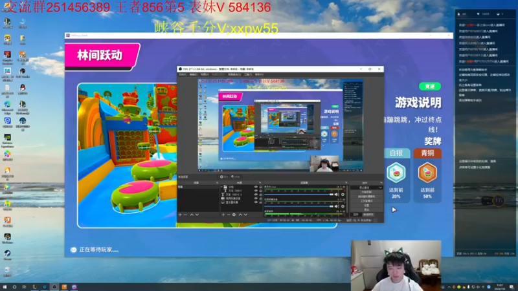
Task: Collapse the group source in sources list
Action: 221,187
